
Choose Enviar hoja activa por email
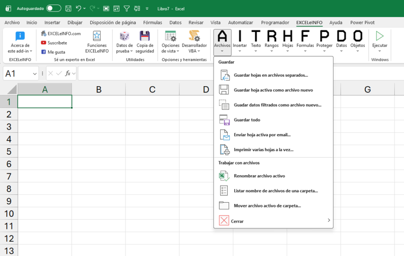click(x=273, y=135)
